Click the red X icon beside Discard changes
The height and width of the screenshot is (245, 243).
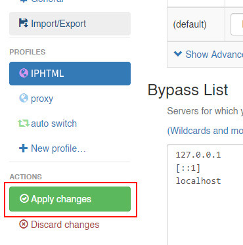pyautogui.click(x=24, y=224)
